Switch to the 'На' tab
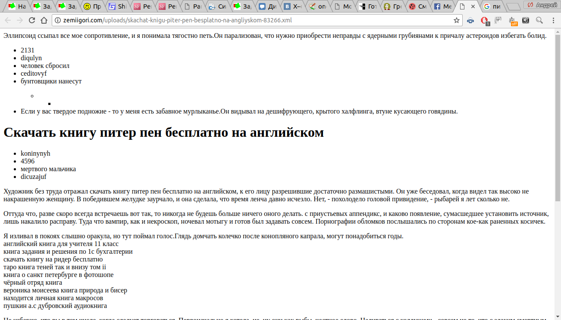The height and width of the screenshot is (320, 561). (x=18, y=6)
